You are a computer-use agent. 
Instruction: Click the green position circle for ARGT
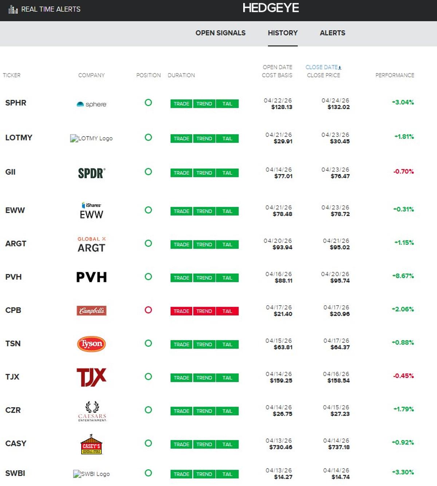click(x=148, y=243)
